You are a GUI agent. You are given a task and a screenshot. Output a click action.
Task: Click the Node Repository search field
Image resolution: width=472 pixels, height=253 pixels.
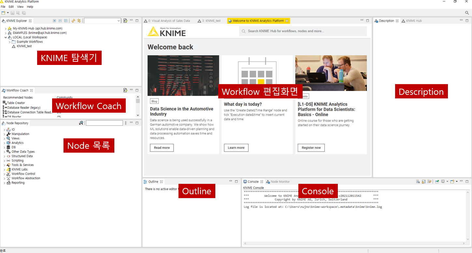point(104,123)
